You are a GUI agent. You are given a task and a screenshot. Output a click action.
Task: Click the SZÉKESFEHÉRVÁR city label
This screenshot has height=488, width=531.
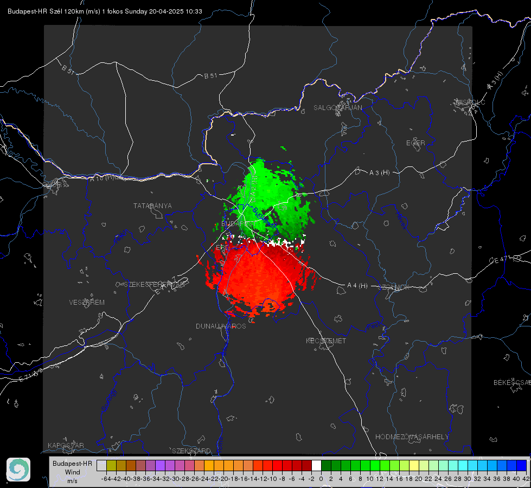pyautogui.click(x=155, y=284)
